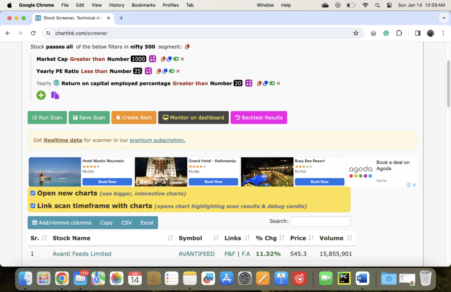
Task: Open the Bookmarks menu
Action: (144, 5)
